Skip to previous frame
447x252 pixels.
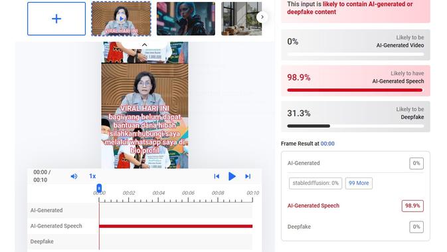coord(217,176)
